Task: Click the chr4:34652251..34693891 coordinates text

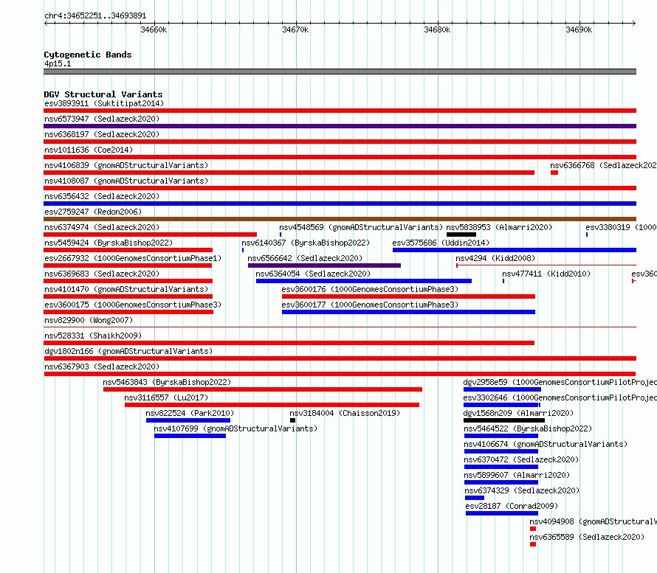Action: point(95,16)
